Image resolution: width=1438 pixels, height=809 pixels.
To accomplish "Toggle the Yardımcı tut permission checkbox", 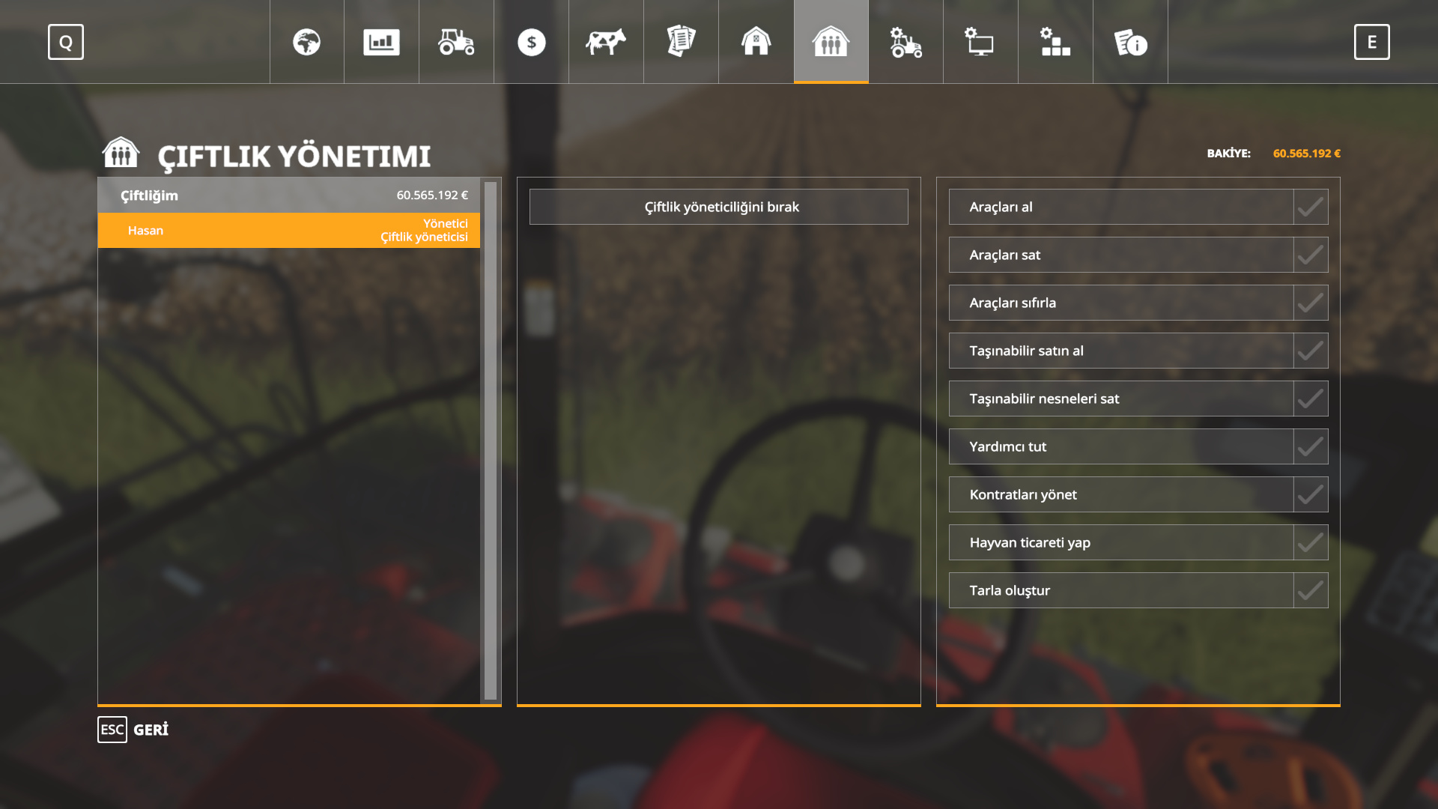I will [1310, 446].
